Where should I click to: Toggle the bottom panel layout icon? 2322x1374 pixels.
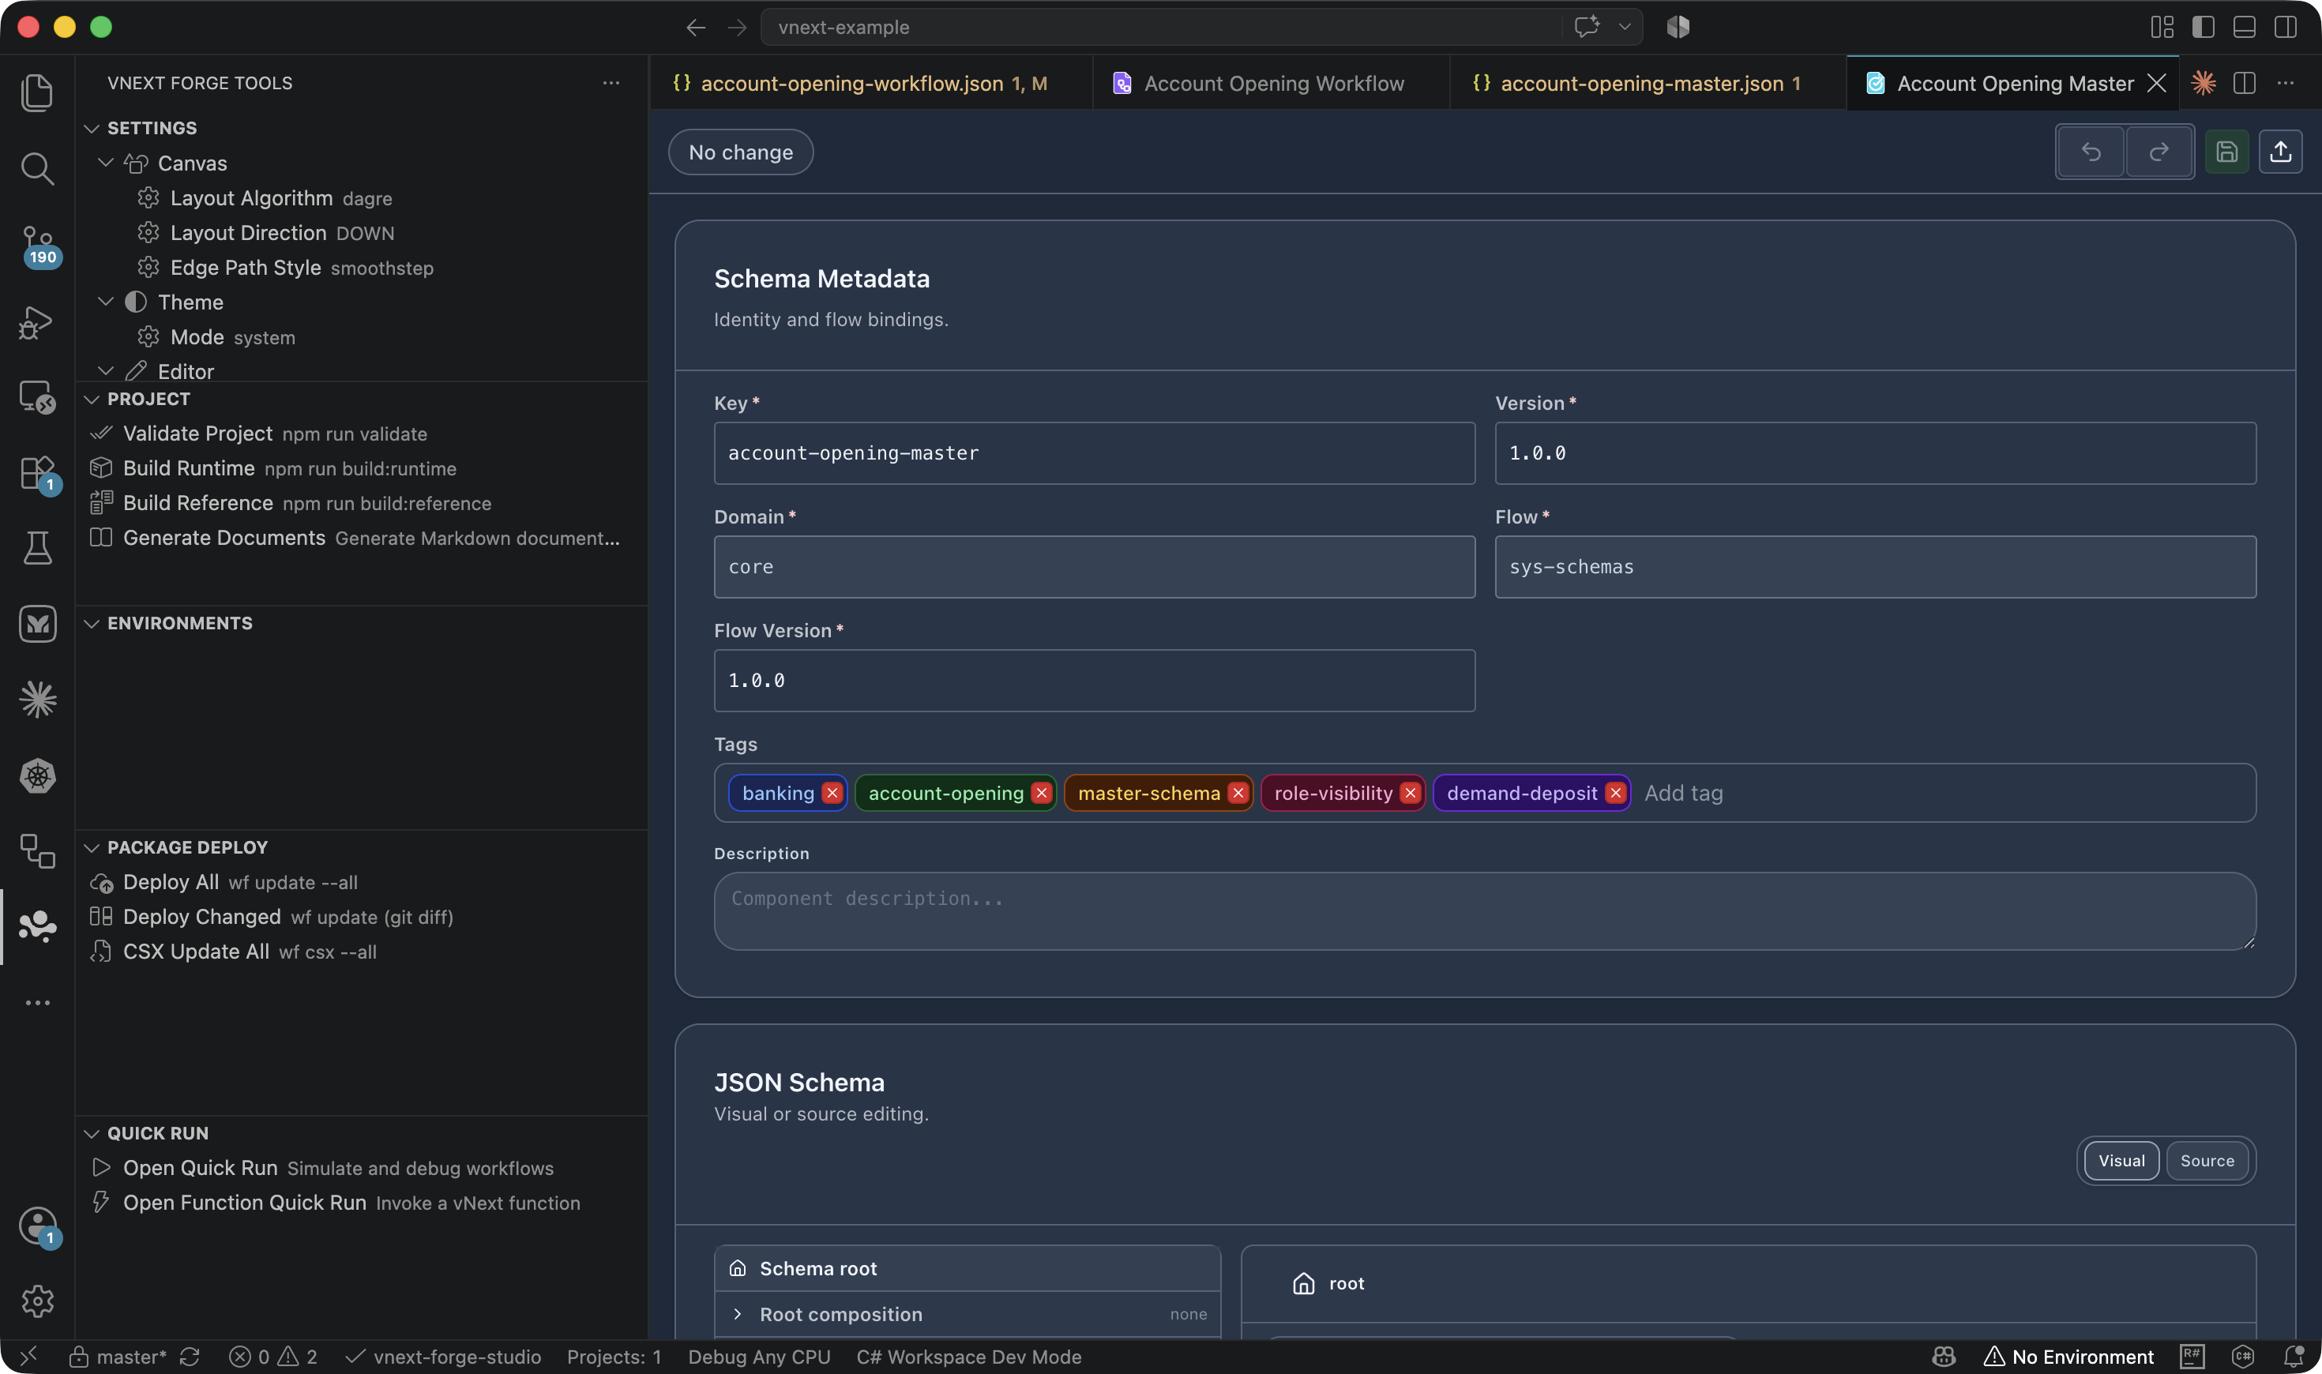click(x=2245, y=27)
